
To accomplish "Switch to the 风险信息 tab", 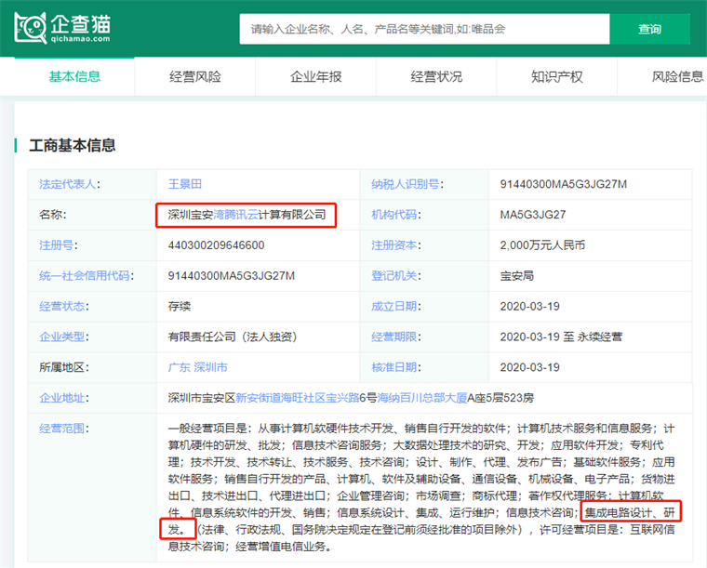I will 677,76.
